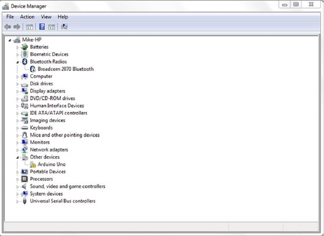The height and width of the screenshot is (236, 324).
Task: Select the Imaging devices label
Action: pyautogui.click(x=48, y=120)
